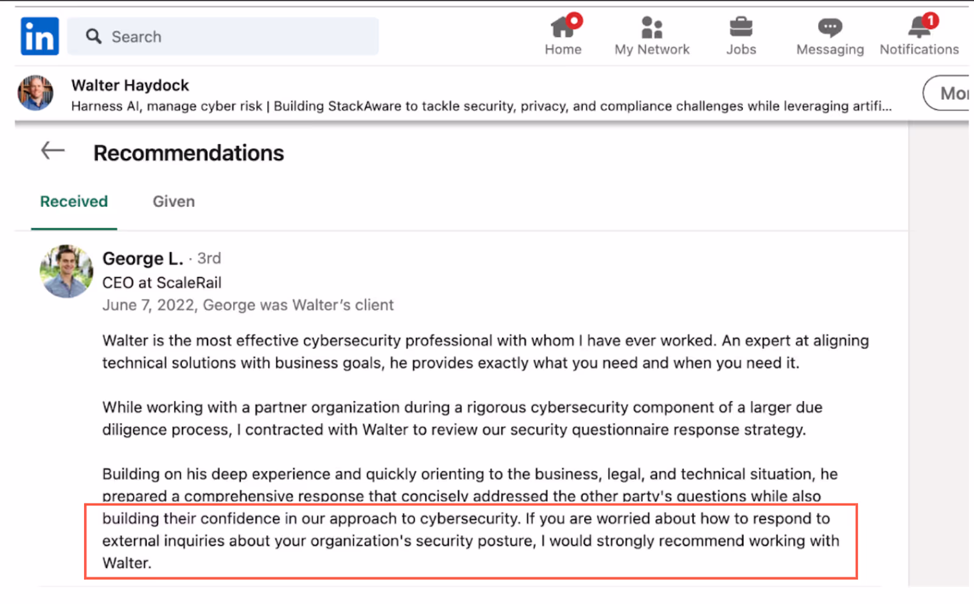The height and width of the screenshot is (604, 974).
Task: Open George L.'s profile
Action: coord(142,258)
